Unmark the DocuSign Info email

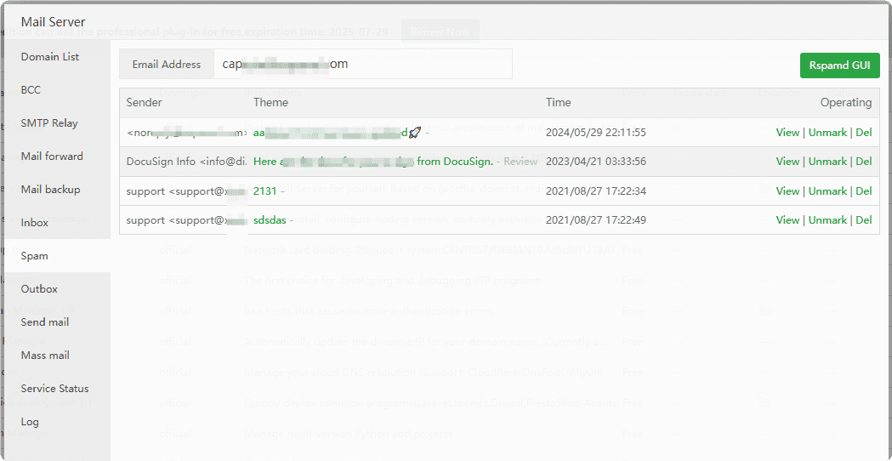[x=827, y=162]
